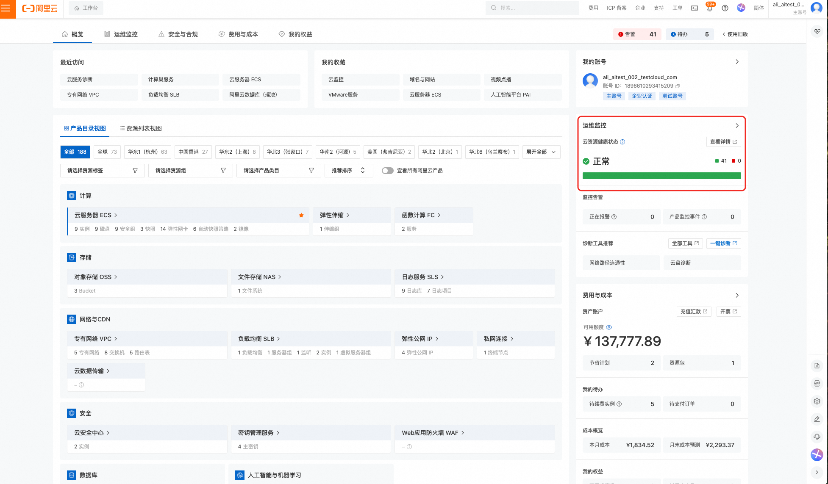This screenshot has width=828, height=484.
Task: Click the 一键诊断 button
Action: [x=723, y=243]
